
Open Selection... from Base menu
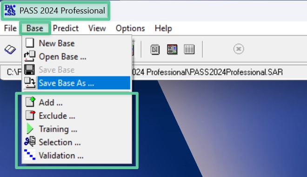click(77, 142)
